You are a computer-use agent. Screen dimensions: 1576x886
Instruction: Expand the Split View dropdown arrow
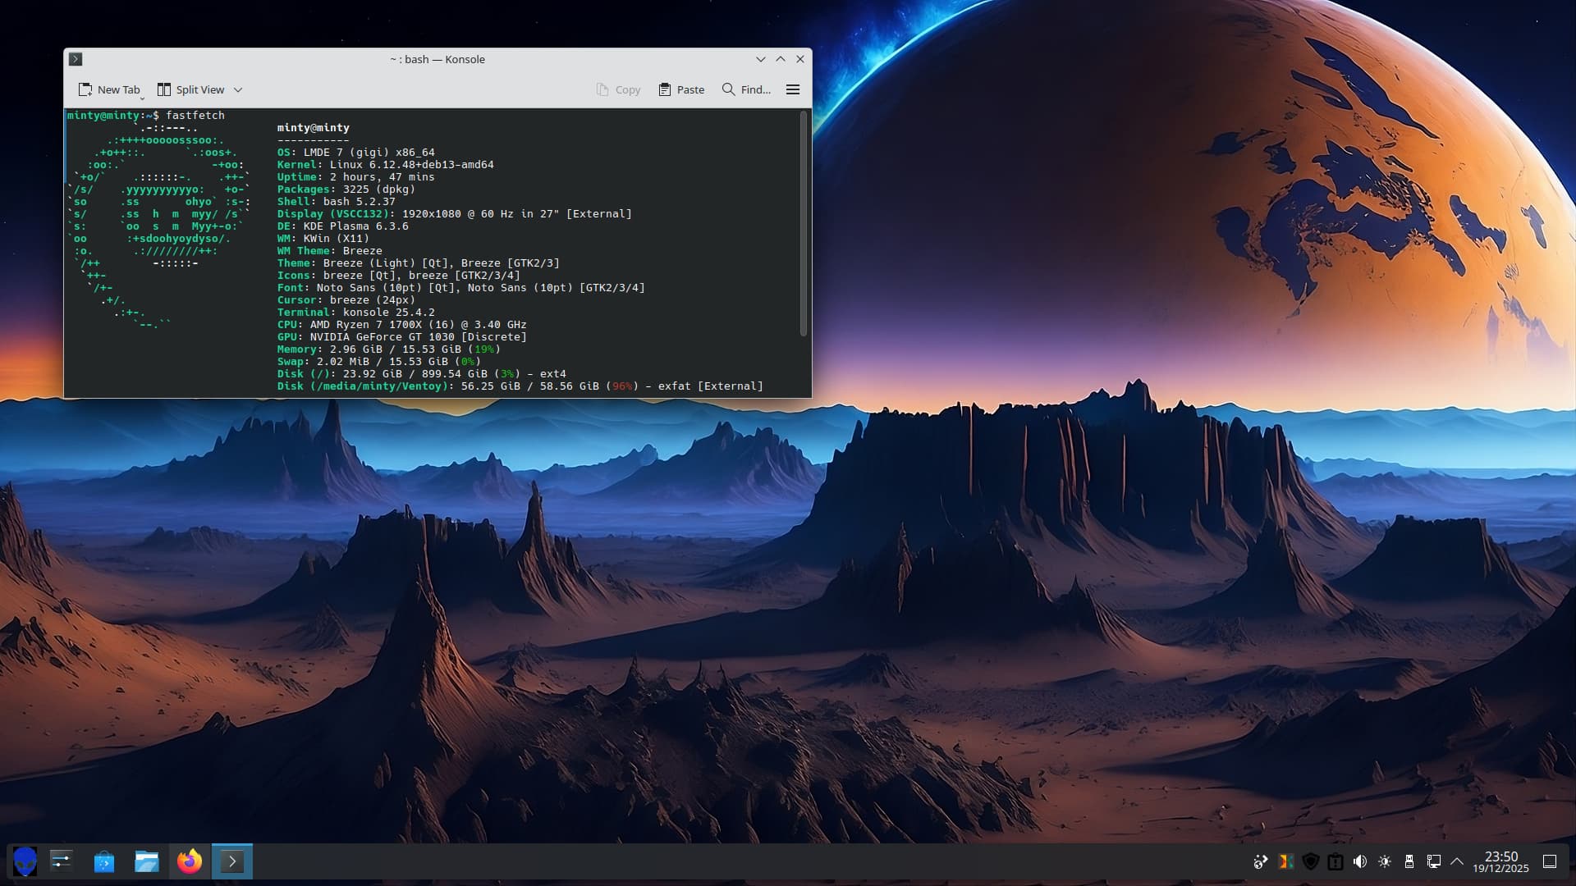coord(238,89)
